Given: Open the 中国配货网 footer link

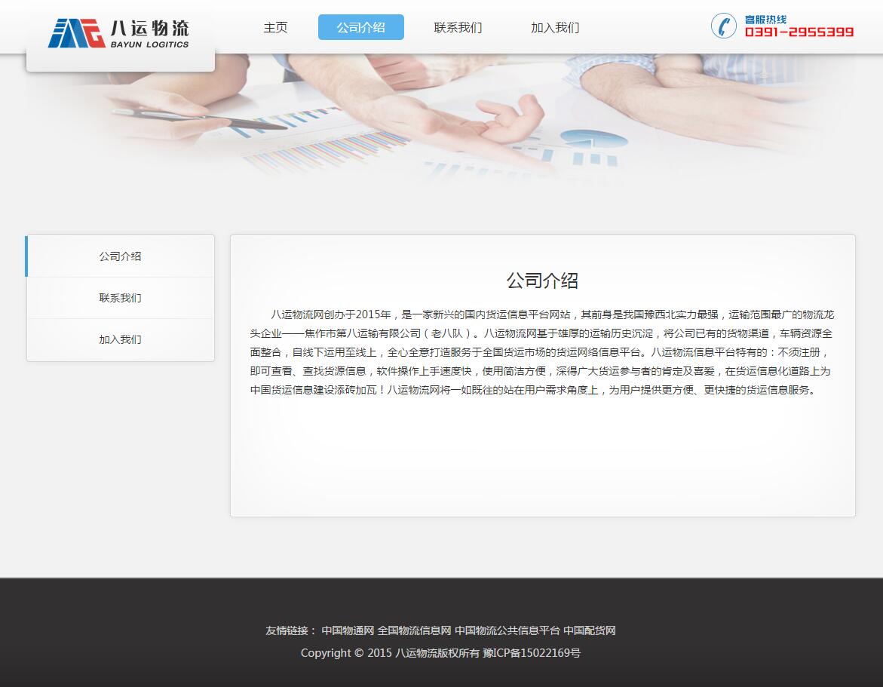Looking at the screenshot, I should (590, 630).
